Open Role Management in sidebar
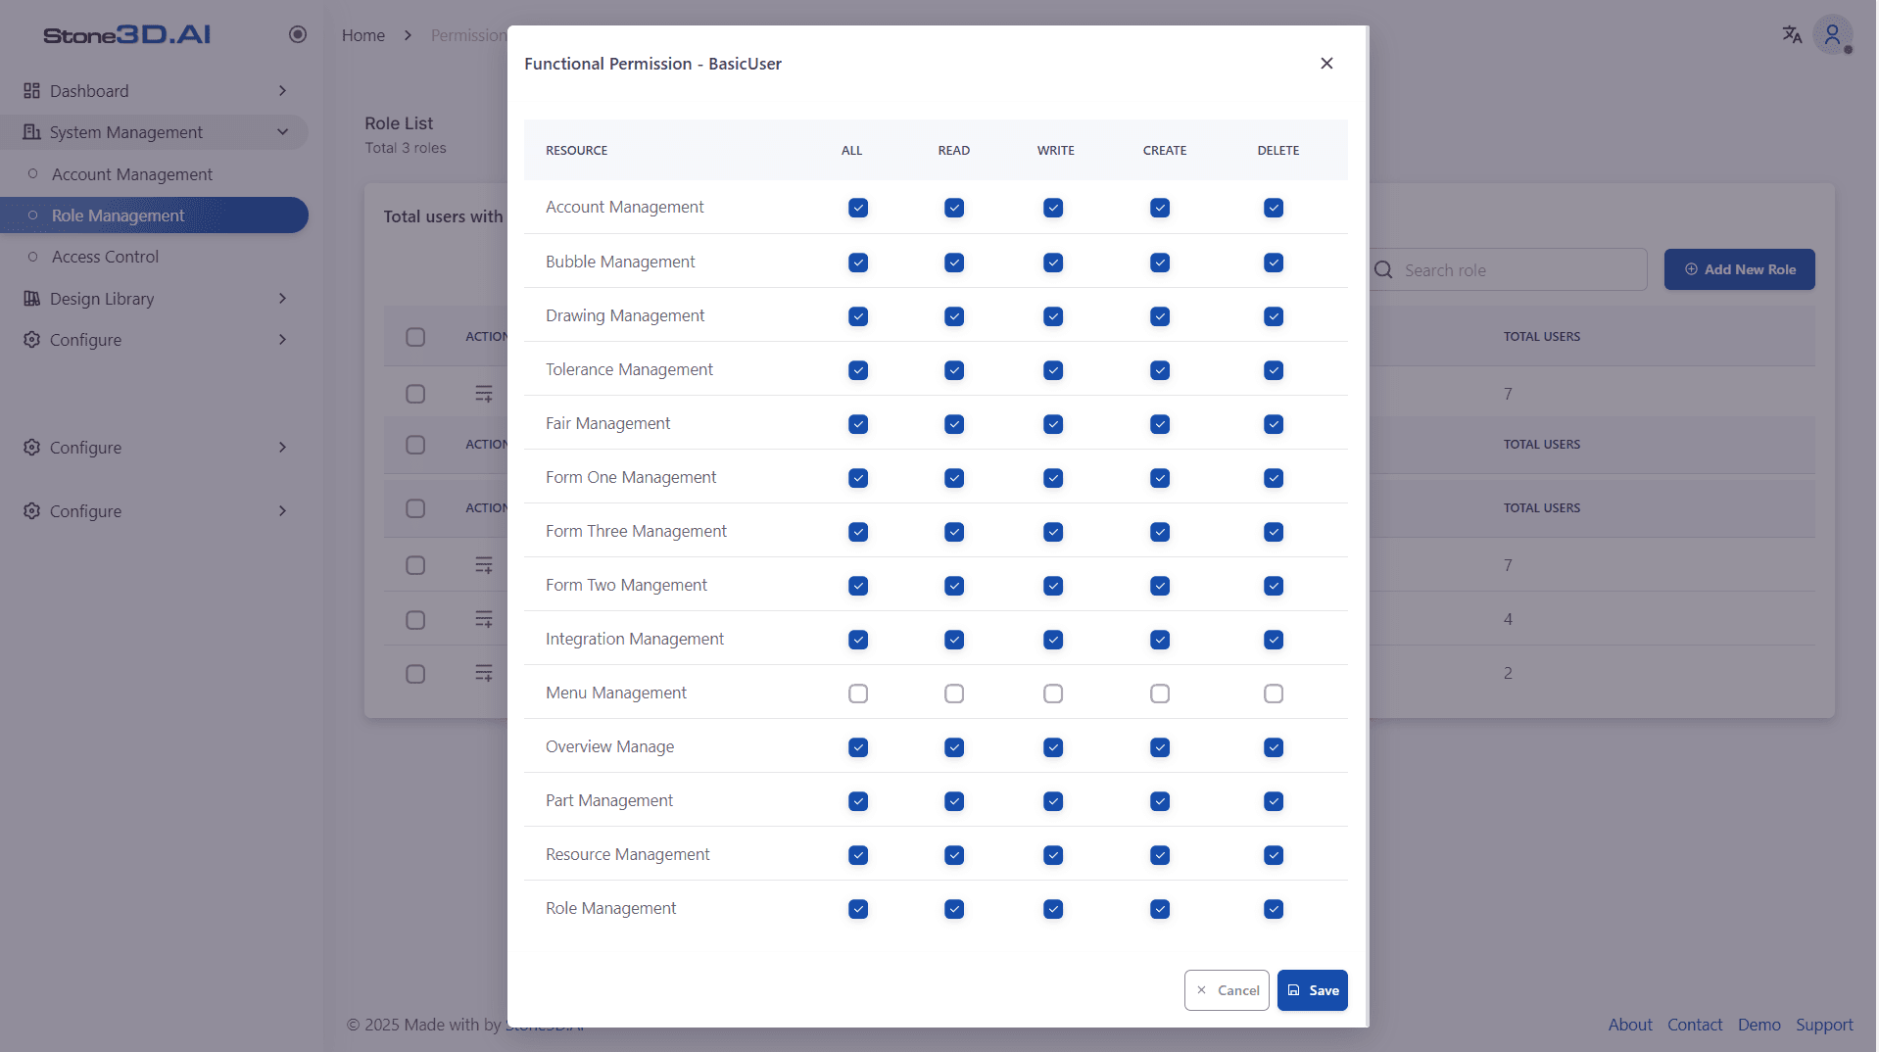This screenshot has width=1879, height=1052. point(154,215)
